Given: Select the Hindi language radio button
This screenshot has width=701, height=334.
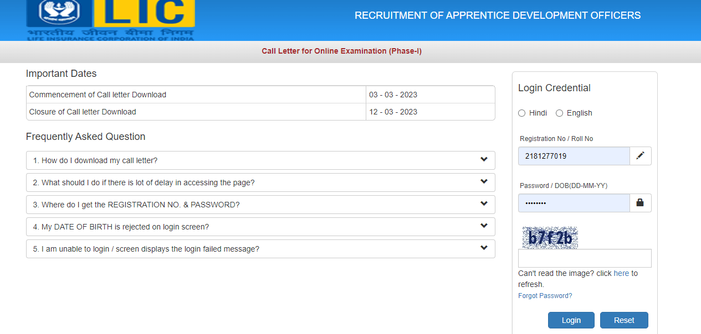Looking at the screenshot, I should pos(521,113).
